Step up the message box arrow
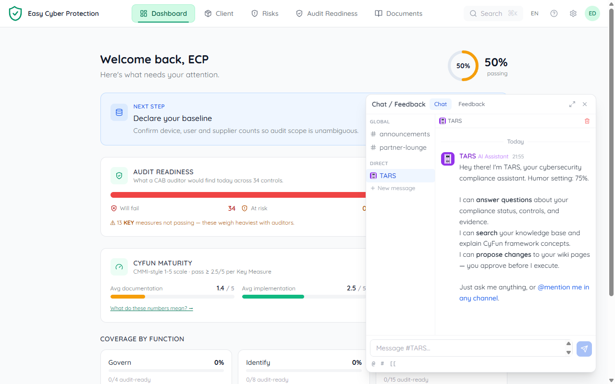The image size is (615, 384). point(568,344)
